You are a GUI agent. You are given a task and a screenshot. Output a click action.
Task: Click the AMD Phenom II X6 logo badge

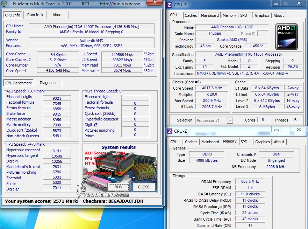coord(286,37)
